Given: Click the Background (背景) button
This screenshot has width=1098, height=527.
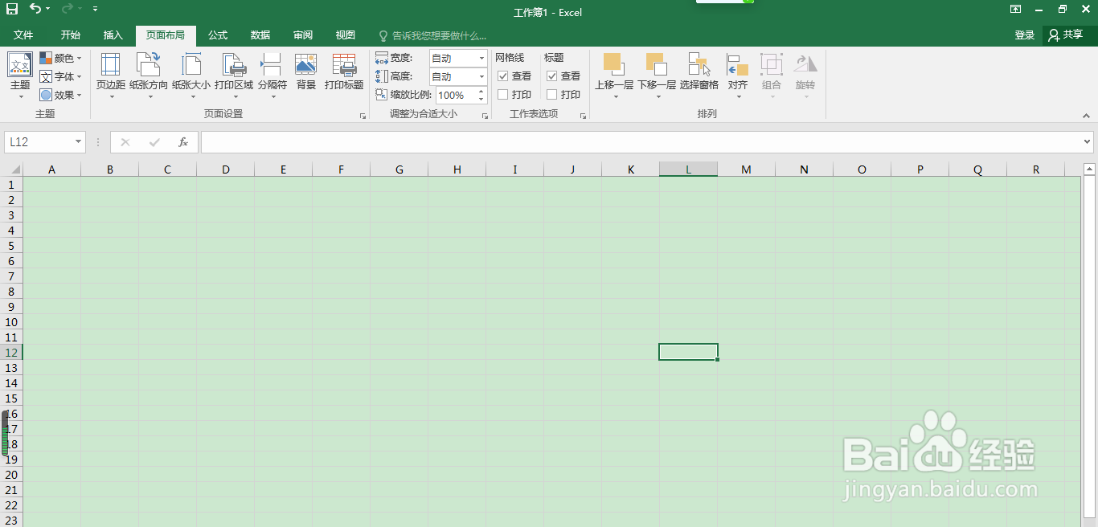Looking at the screenshot, I should (305, 71).
